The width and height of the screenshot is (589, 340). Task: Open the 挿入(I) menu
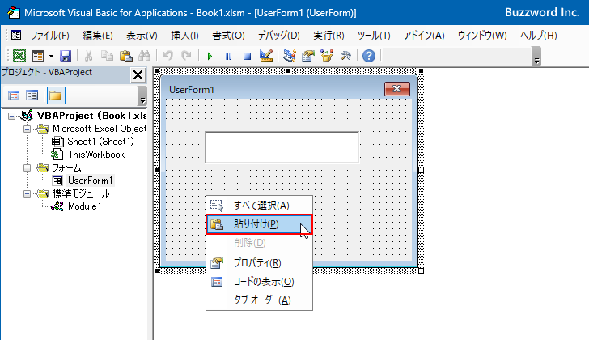point(184,36)
